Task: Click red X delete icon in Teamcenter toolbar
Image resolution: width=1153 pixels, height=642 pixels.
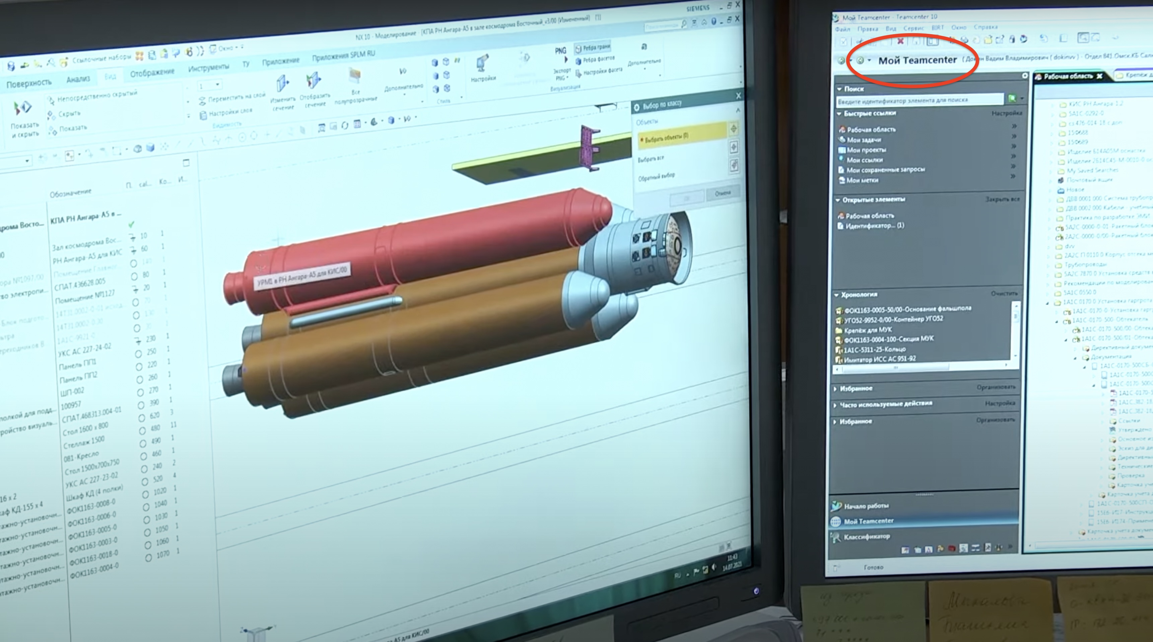Action: (900, 41)
